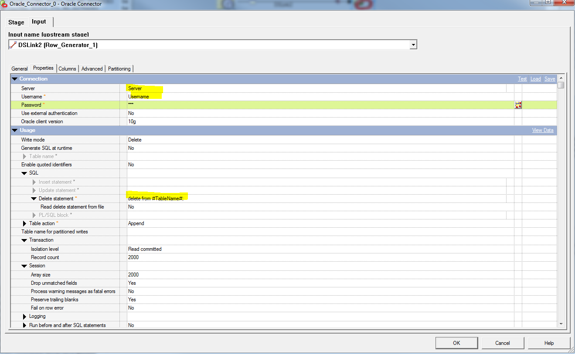The image size is (575, 354).
Task: Collapse the Session group
Action: (x=24, y=266)
